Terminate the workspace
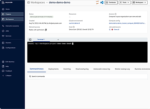 click(x=111, y=2)
